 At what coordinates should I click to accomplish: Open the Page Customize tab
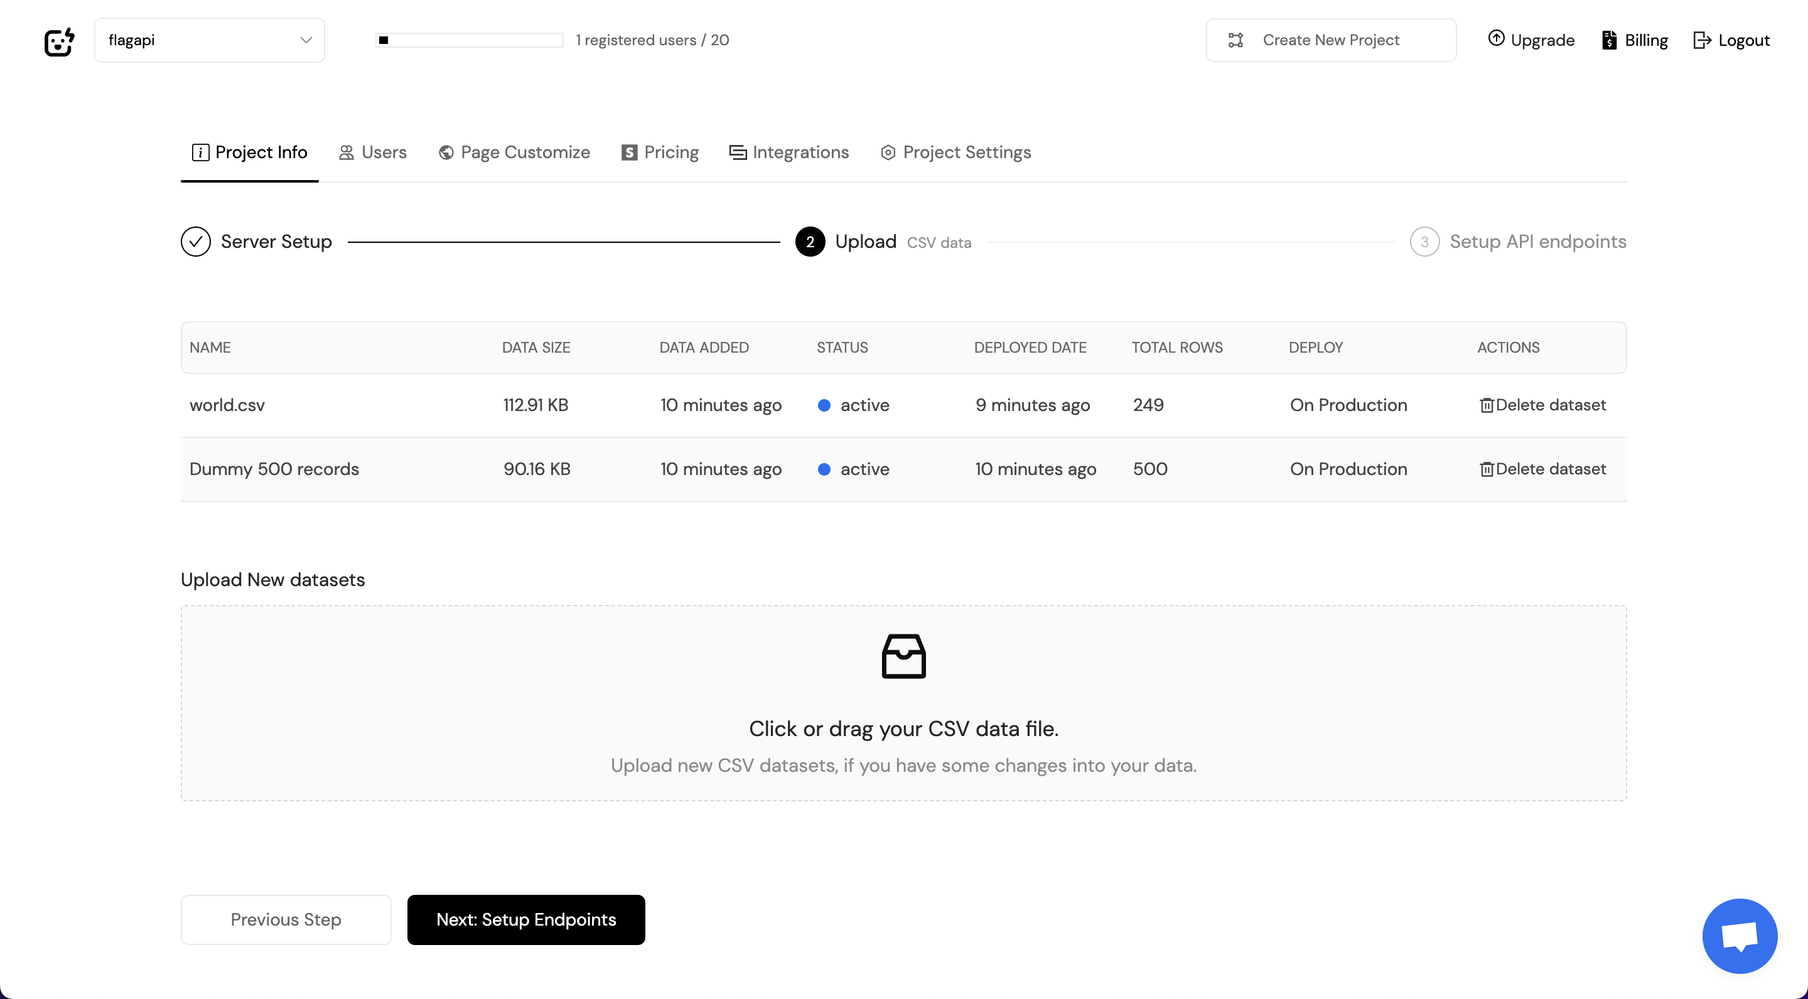pos(514,152)
